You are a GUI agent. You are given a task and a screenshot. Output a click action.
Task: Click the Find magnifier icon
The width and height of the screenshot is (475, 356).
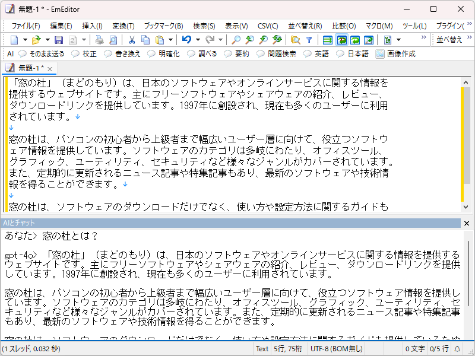tap(236, 40)
